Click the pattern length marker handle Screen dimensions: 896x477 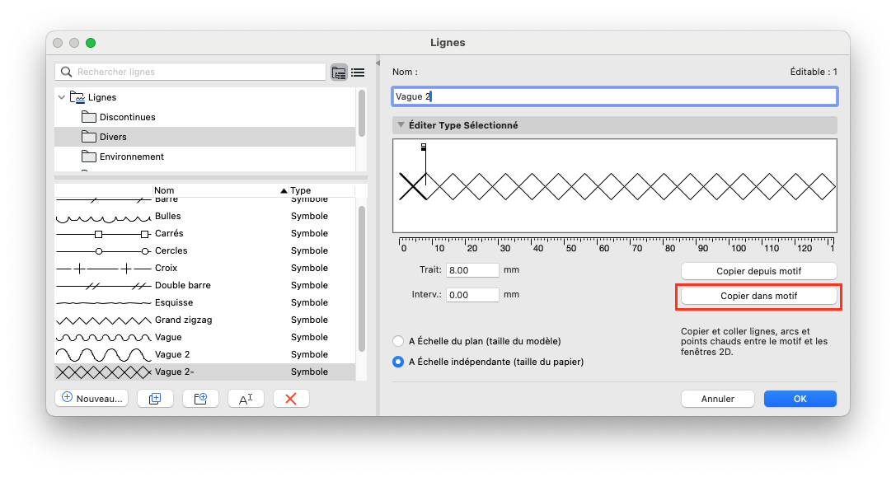424,147
